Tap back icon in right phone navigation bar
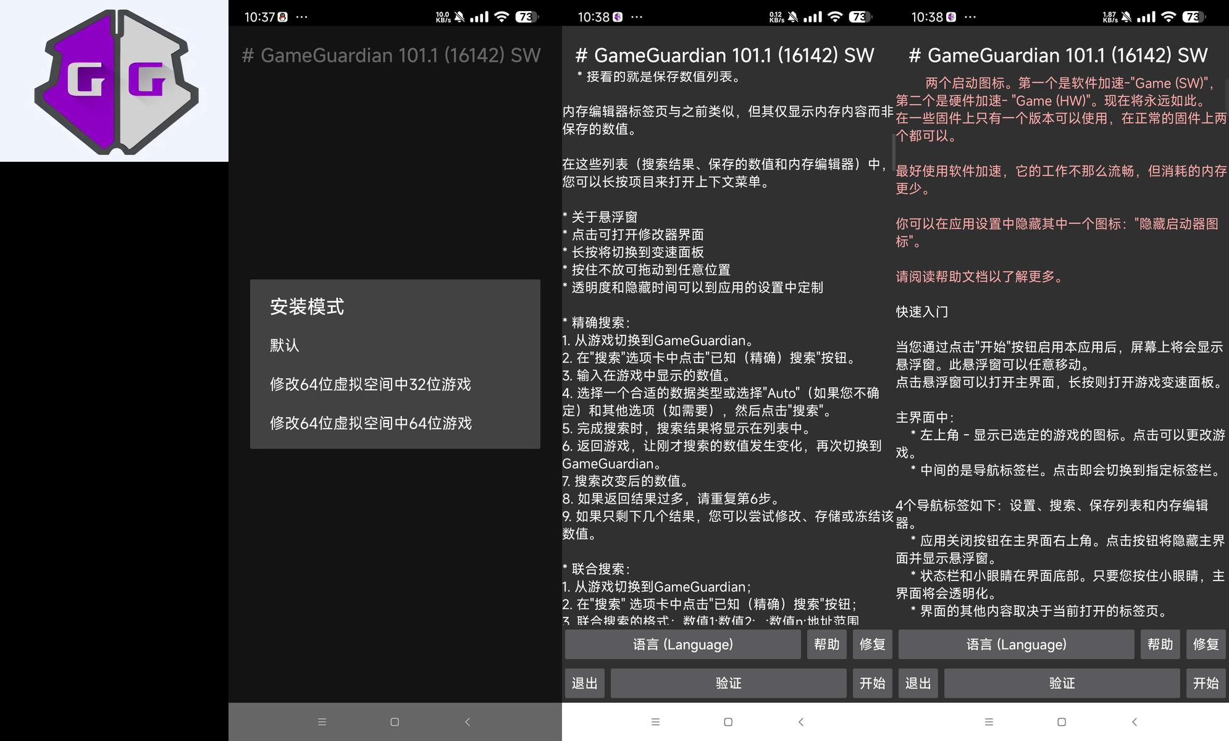 coord(1135,722)
